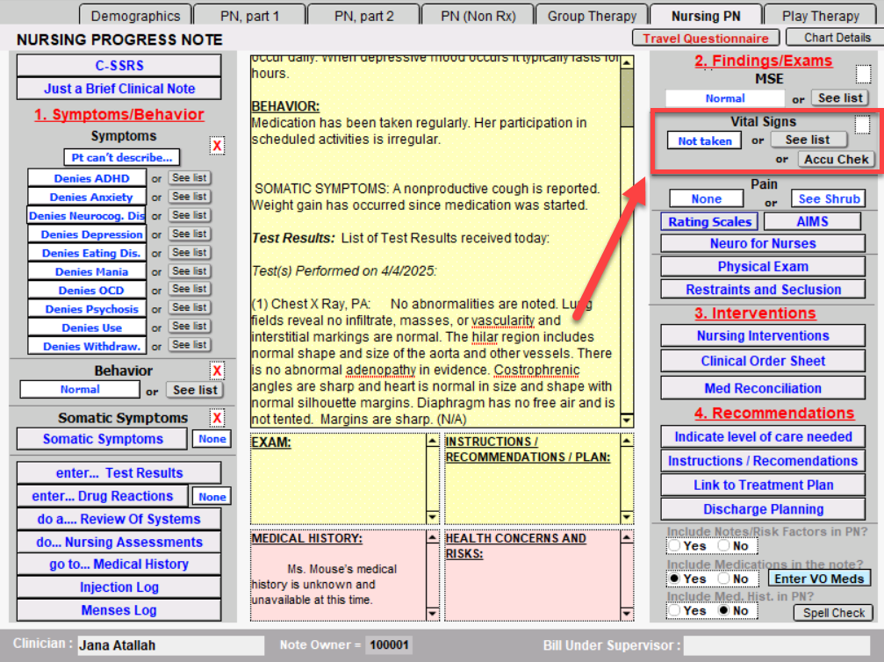Open the Vital Signs See list
Image resolution: width=884 pixels, height=662 pixels.
tap(808, 140)
